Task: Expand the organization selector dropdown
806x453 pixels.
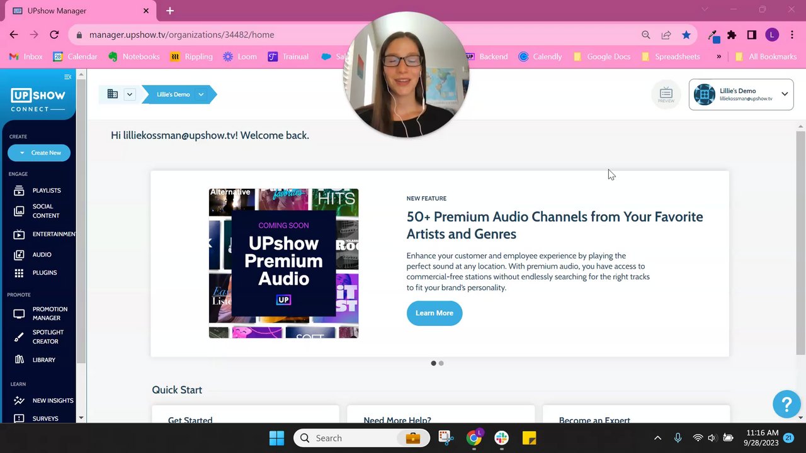Action: pos(129,94)
